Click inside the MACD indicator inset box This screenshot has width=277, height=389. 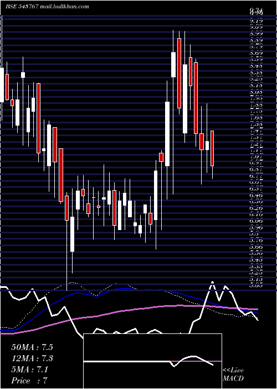click(x=152, y=361)
